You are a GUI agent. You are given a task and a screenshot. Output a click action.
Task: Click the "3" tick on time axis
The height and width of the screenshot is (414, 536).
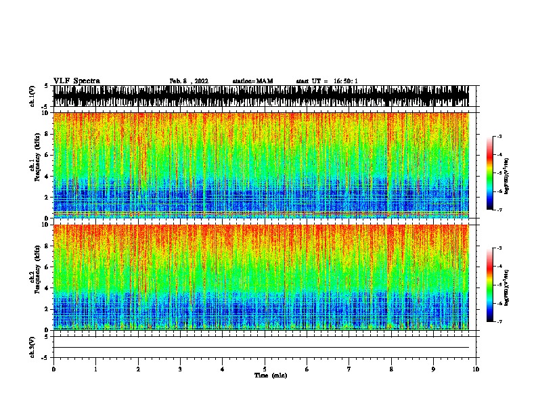click(x=180, y=369)
